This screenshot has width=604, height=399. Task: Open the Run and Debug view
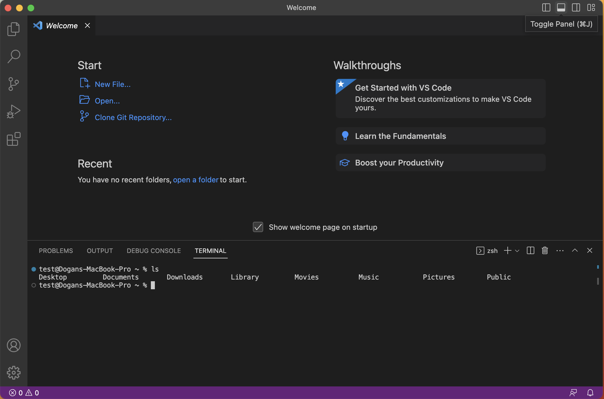pos(13,111)
